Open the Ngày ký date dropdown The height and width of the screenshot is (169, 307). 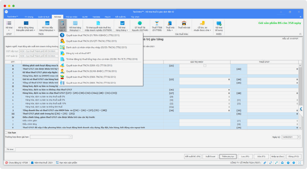tap(299, 137)
